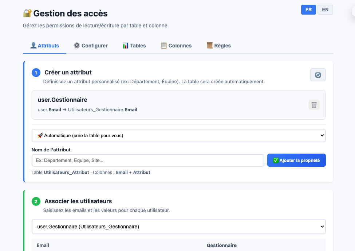The width and height of the screenshot is (355, 251).
Task: Click the lock icon in the page title
Action: point(26,13)
